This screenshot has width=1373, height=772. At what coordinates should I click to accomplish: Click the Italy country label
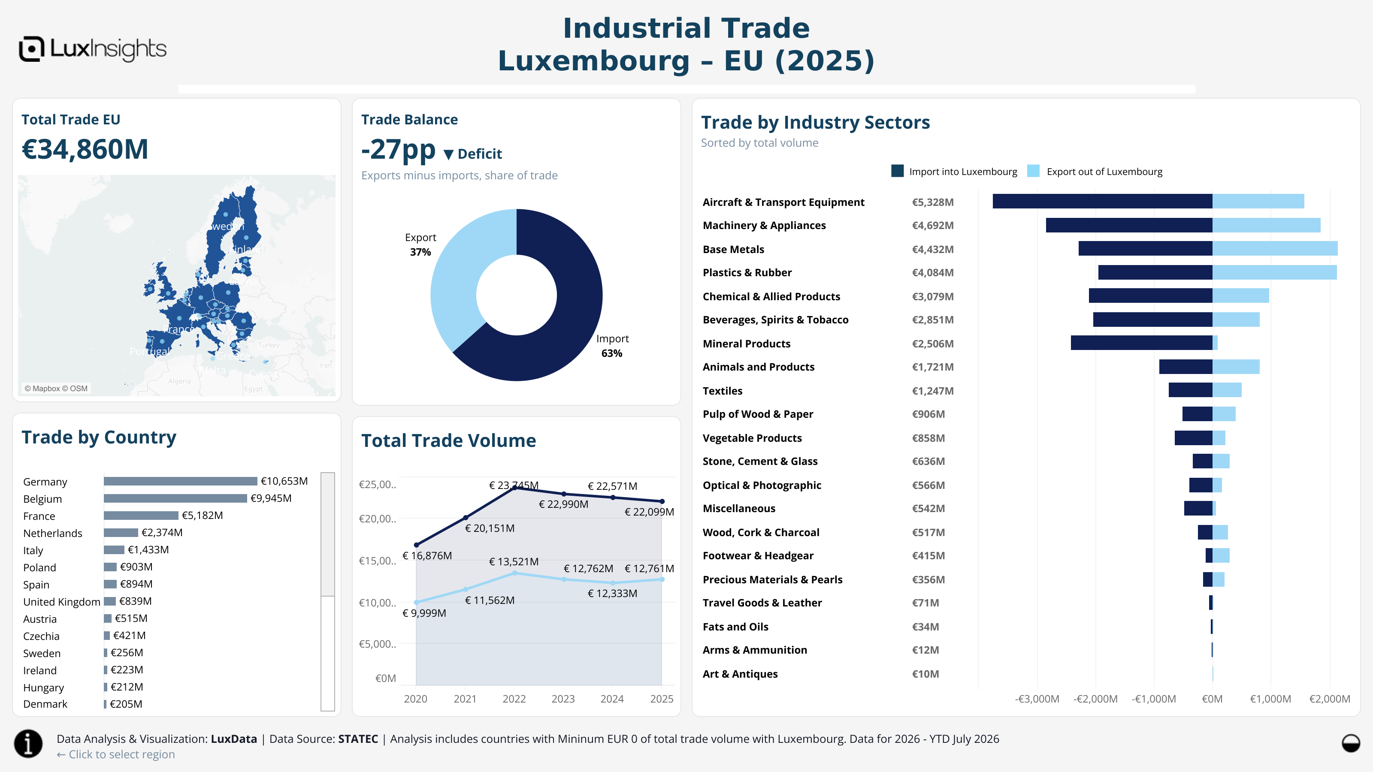(33, 550)
